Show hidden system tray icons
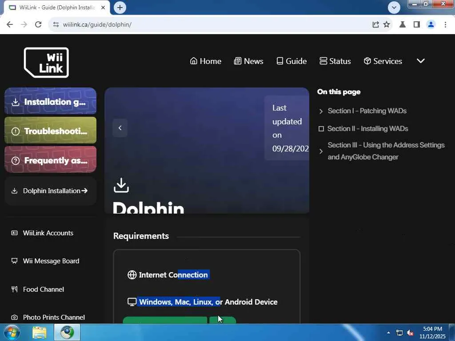The width and height of the screenshot is (455, 341). (x=388, y=333)
